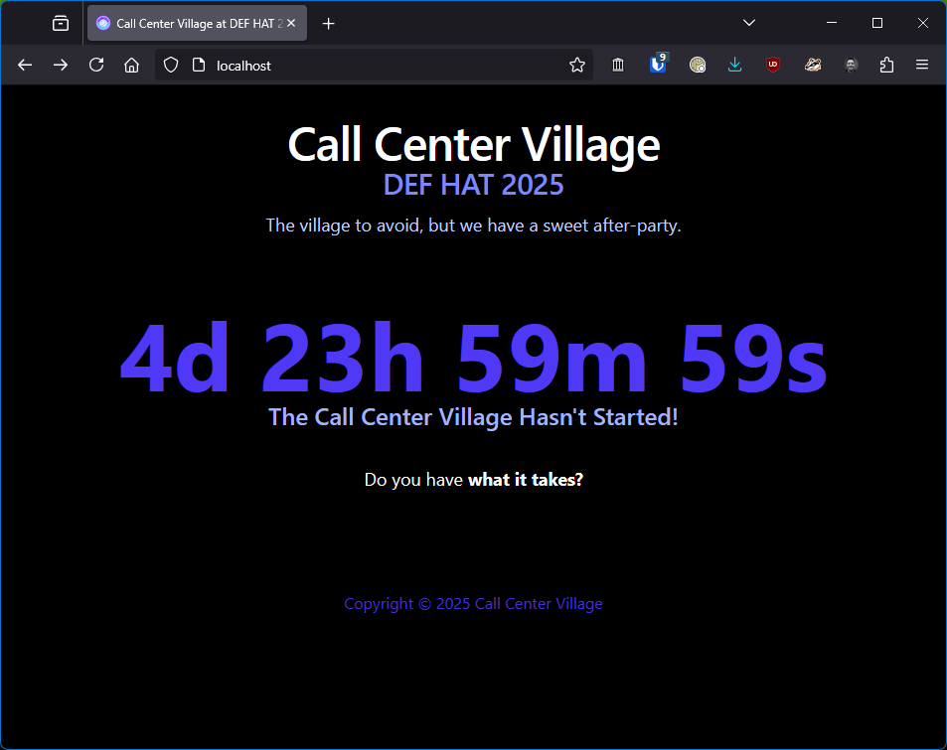
Task: Open the Firefox hamburger application menu
Action: (921, 65)
